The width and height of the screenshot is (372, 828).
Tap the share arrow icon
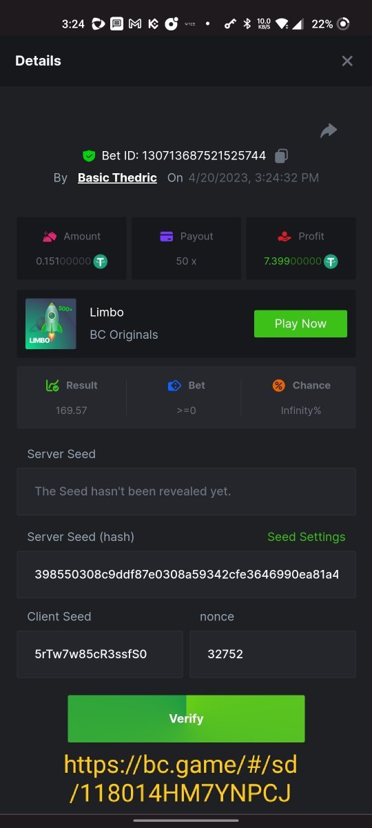pyautogui.click(x=329, y=130)
